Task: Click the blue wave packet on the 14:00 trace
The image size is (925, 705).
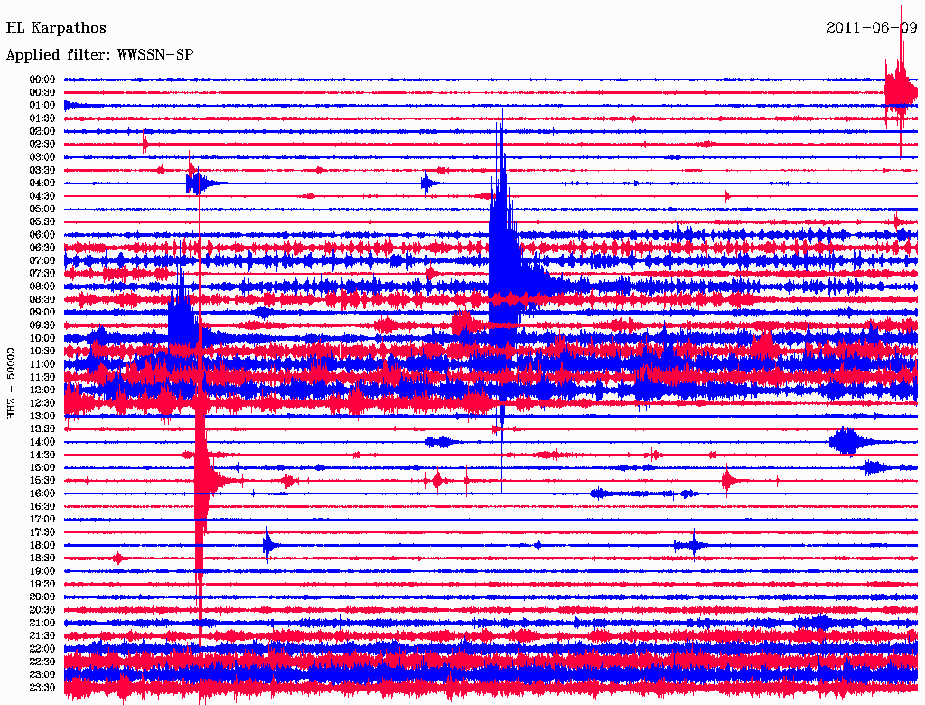Action: [847, 442]
